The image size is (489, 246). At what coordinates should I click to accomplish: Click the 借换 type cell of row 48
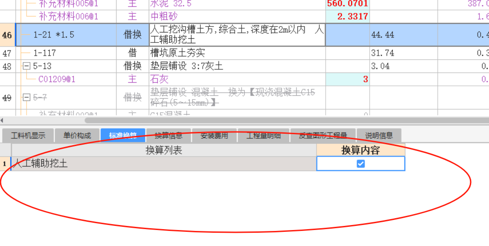(x=133, y=66)
